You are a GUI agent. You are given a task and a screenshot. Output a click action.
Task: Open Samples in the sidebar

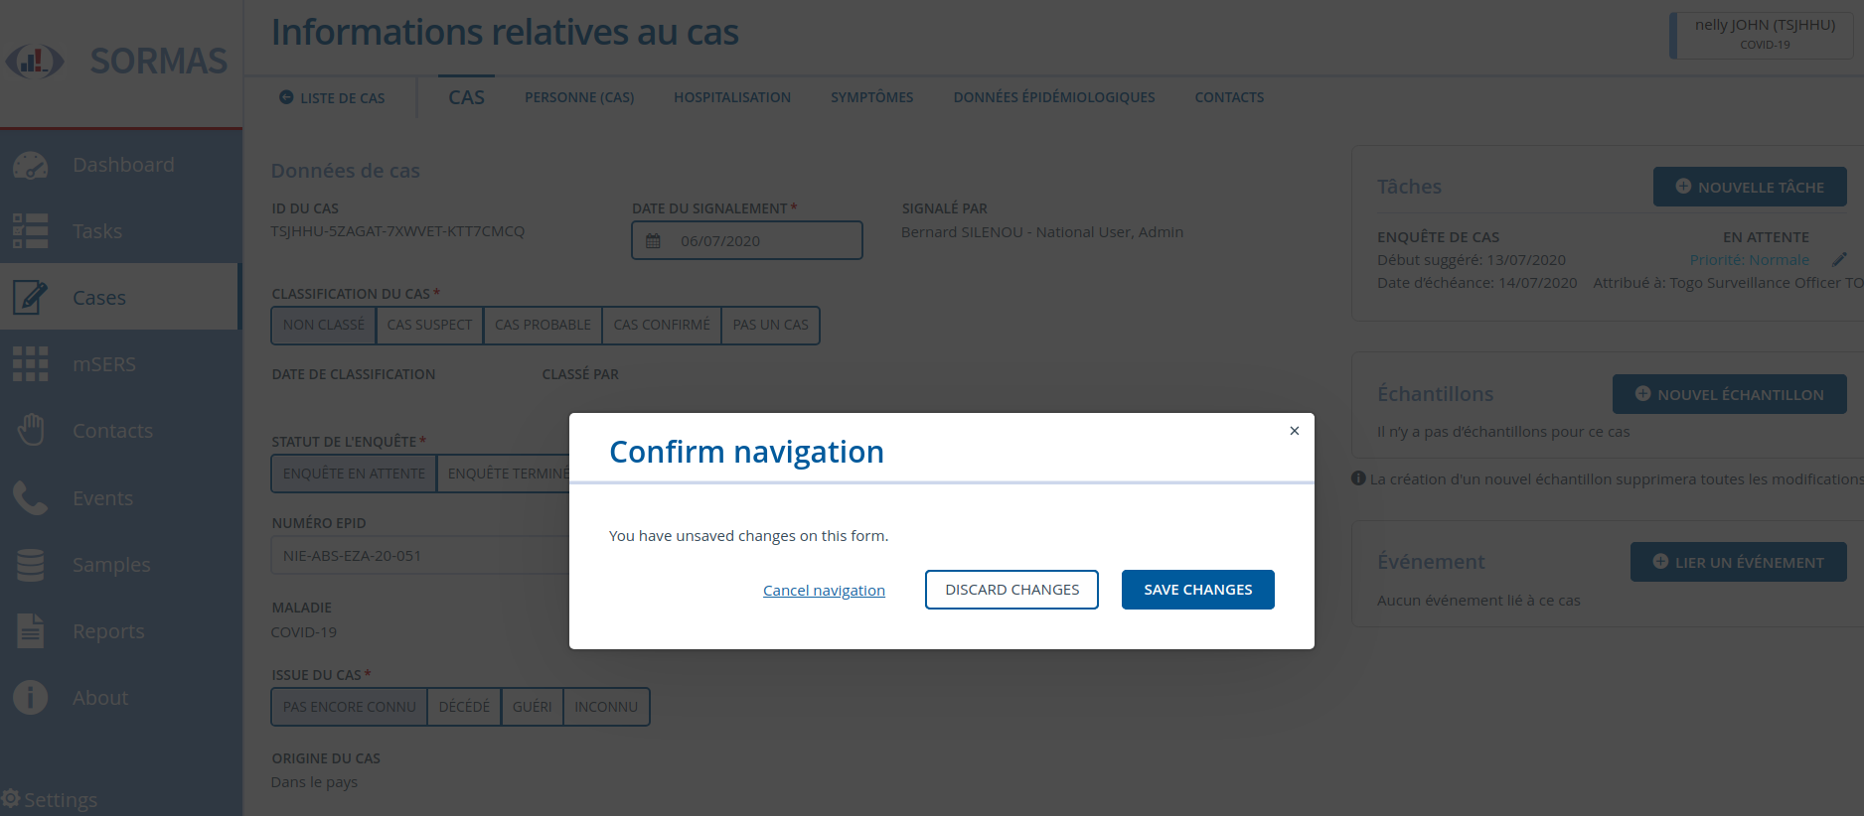(119, 564)
